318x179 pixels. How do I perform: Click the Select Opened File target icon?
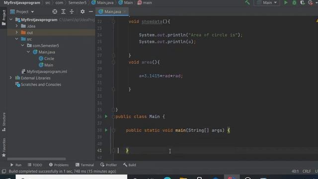tap(55, 11)
